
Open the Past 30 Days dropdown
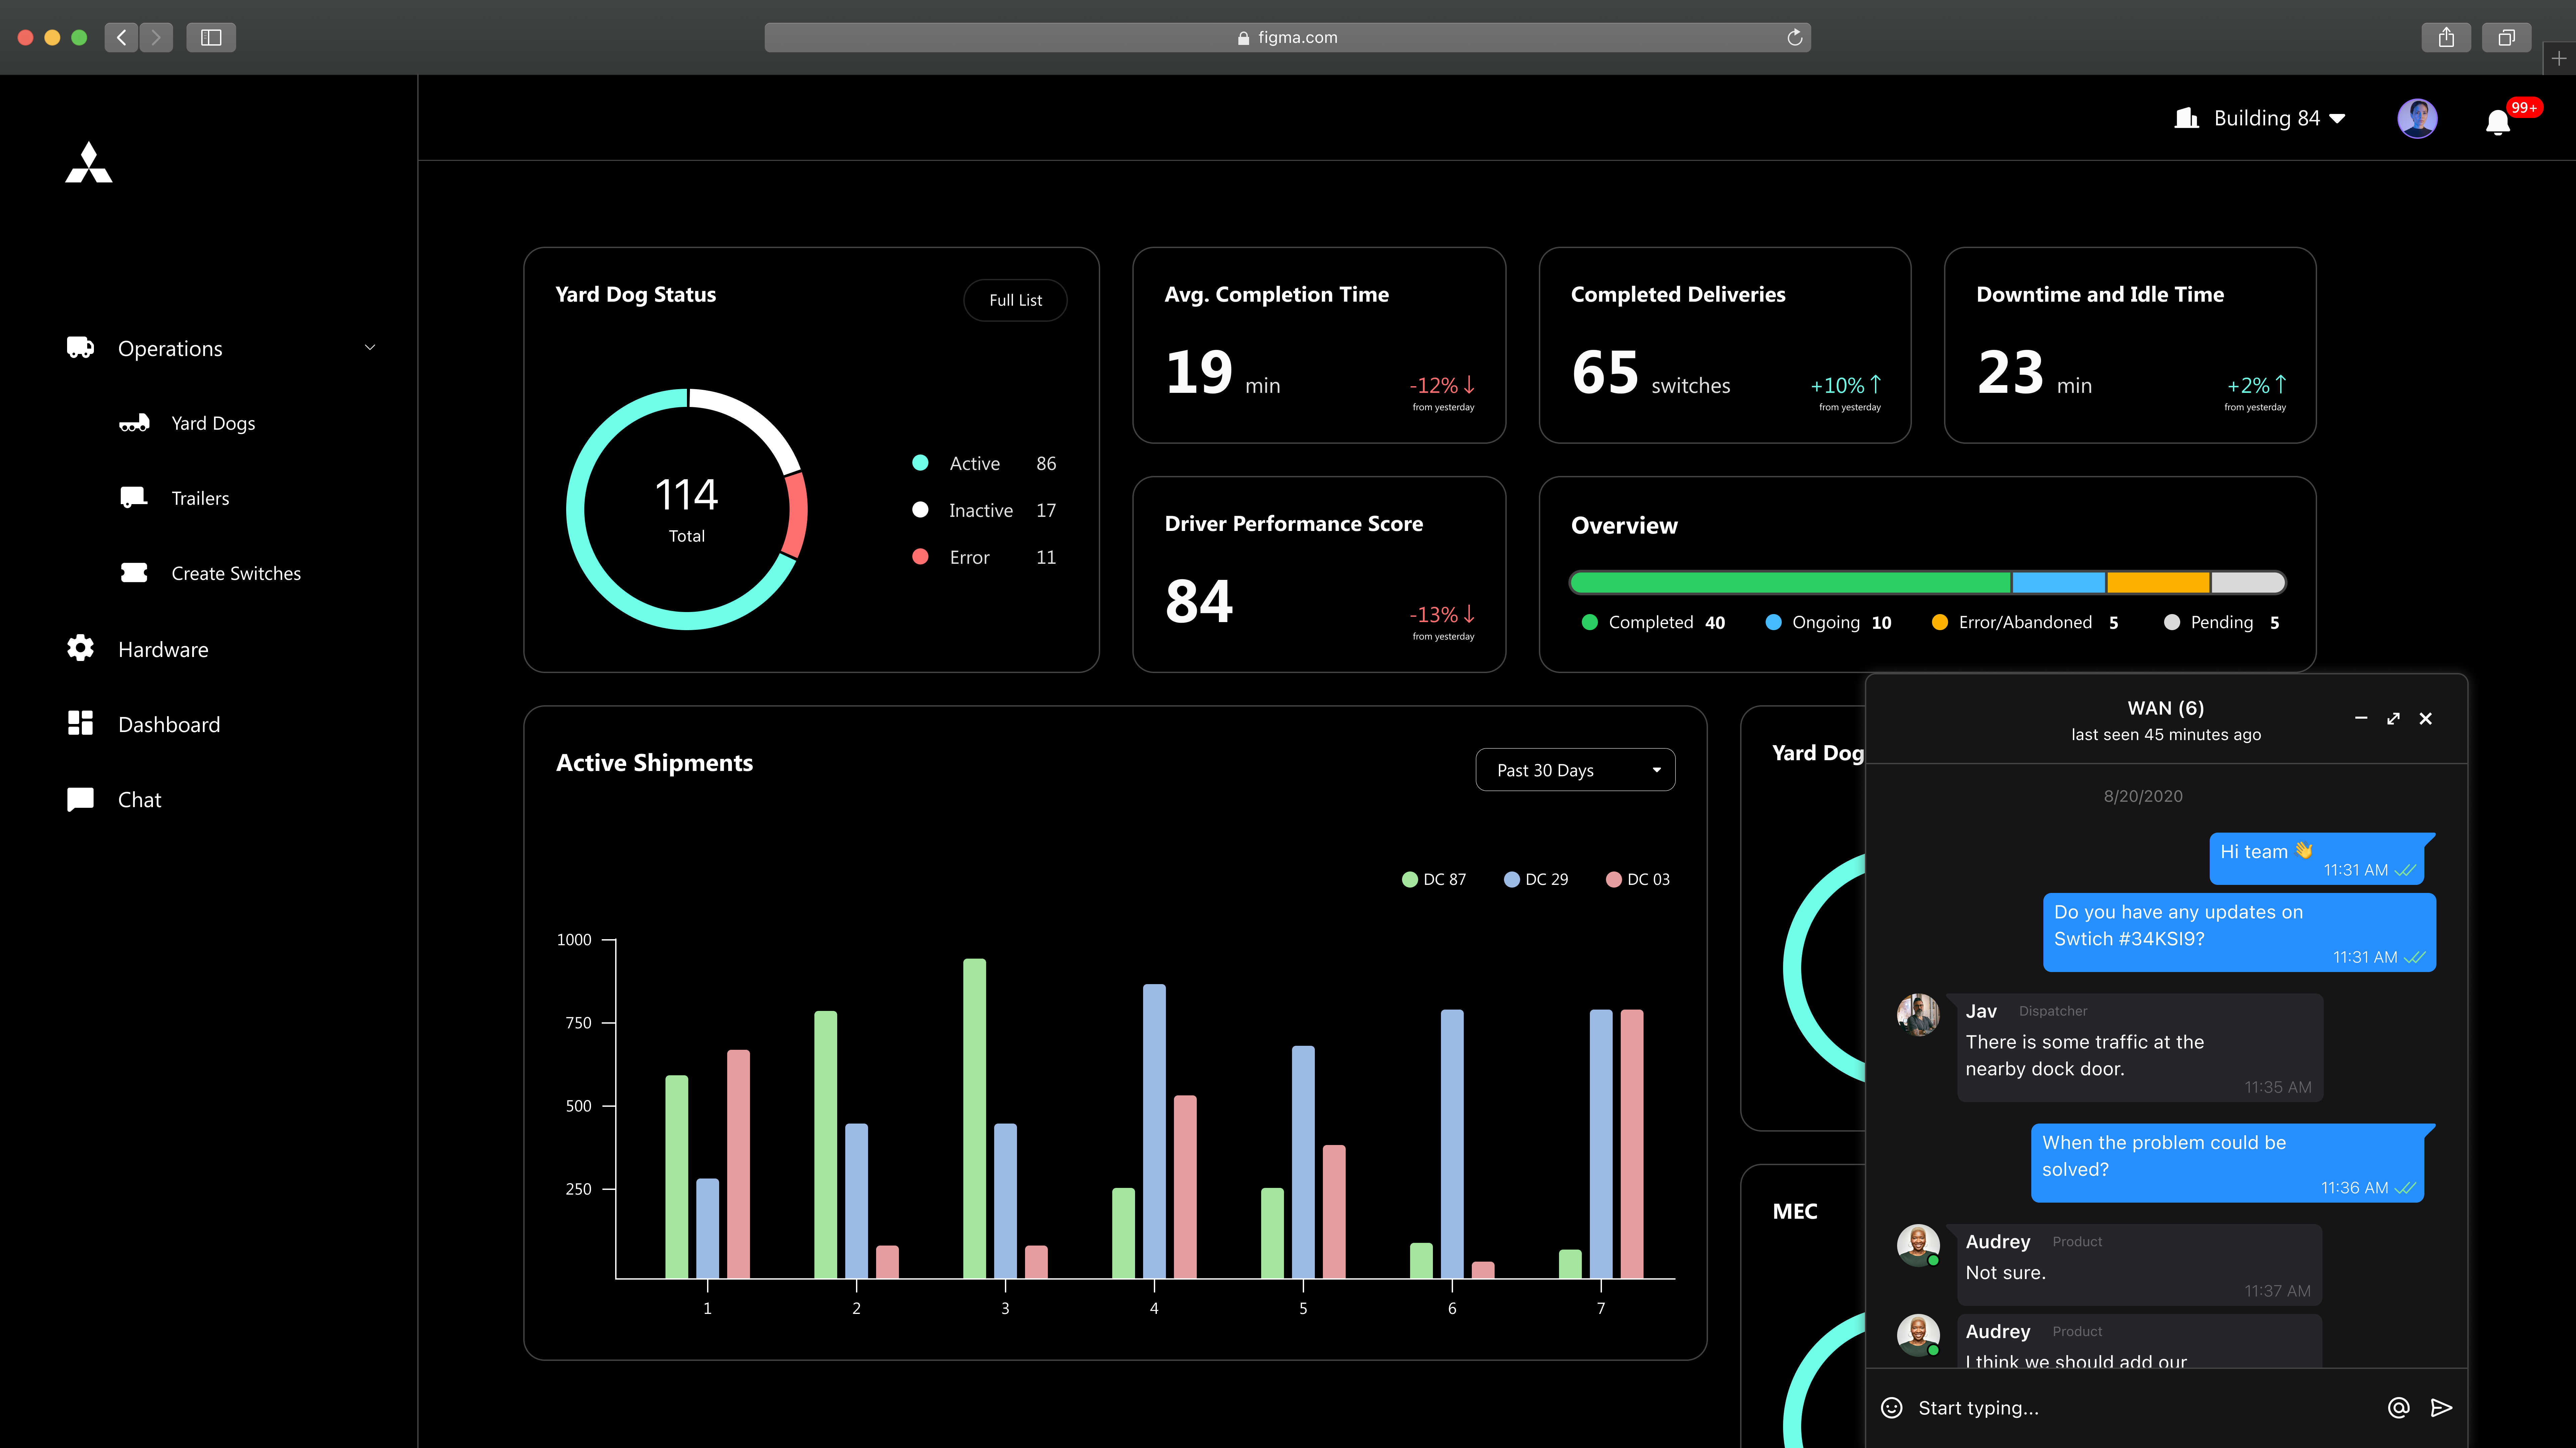click(x=1575, y=770)
